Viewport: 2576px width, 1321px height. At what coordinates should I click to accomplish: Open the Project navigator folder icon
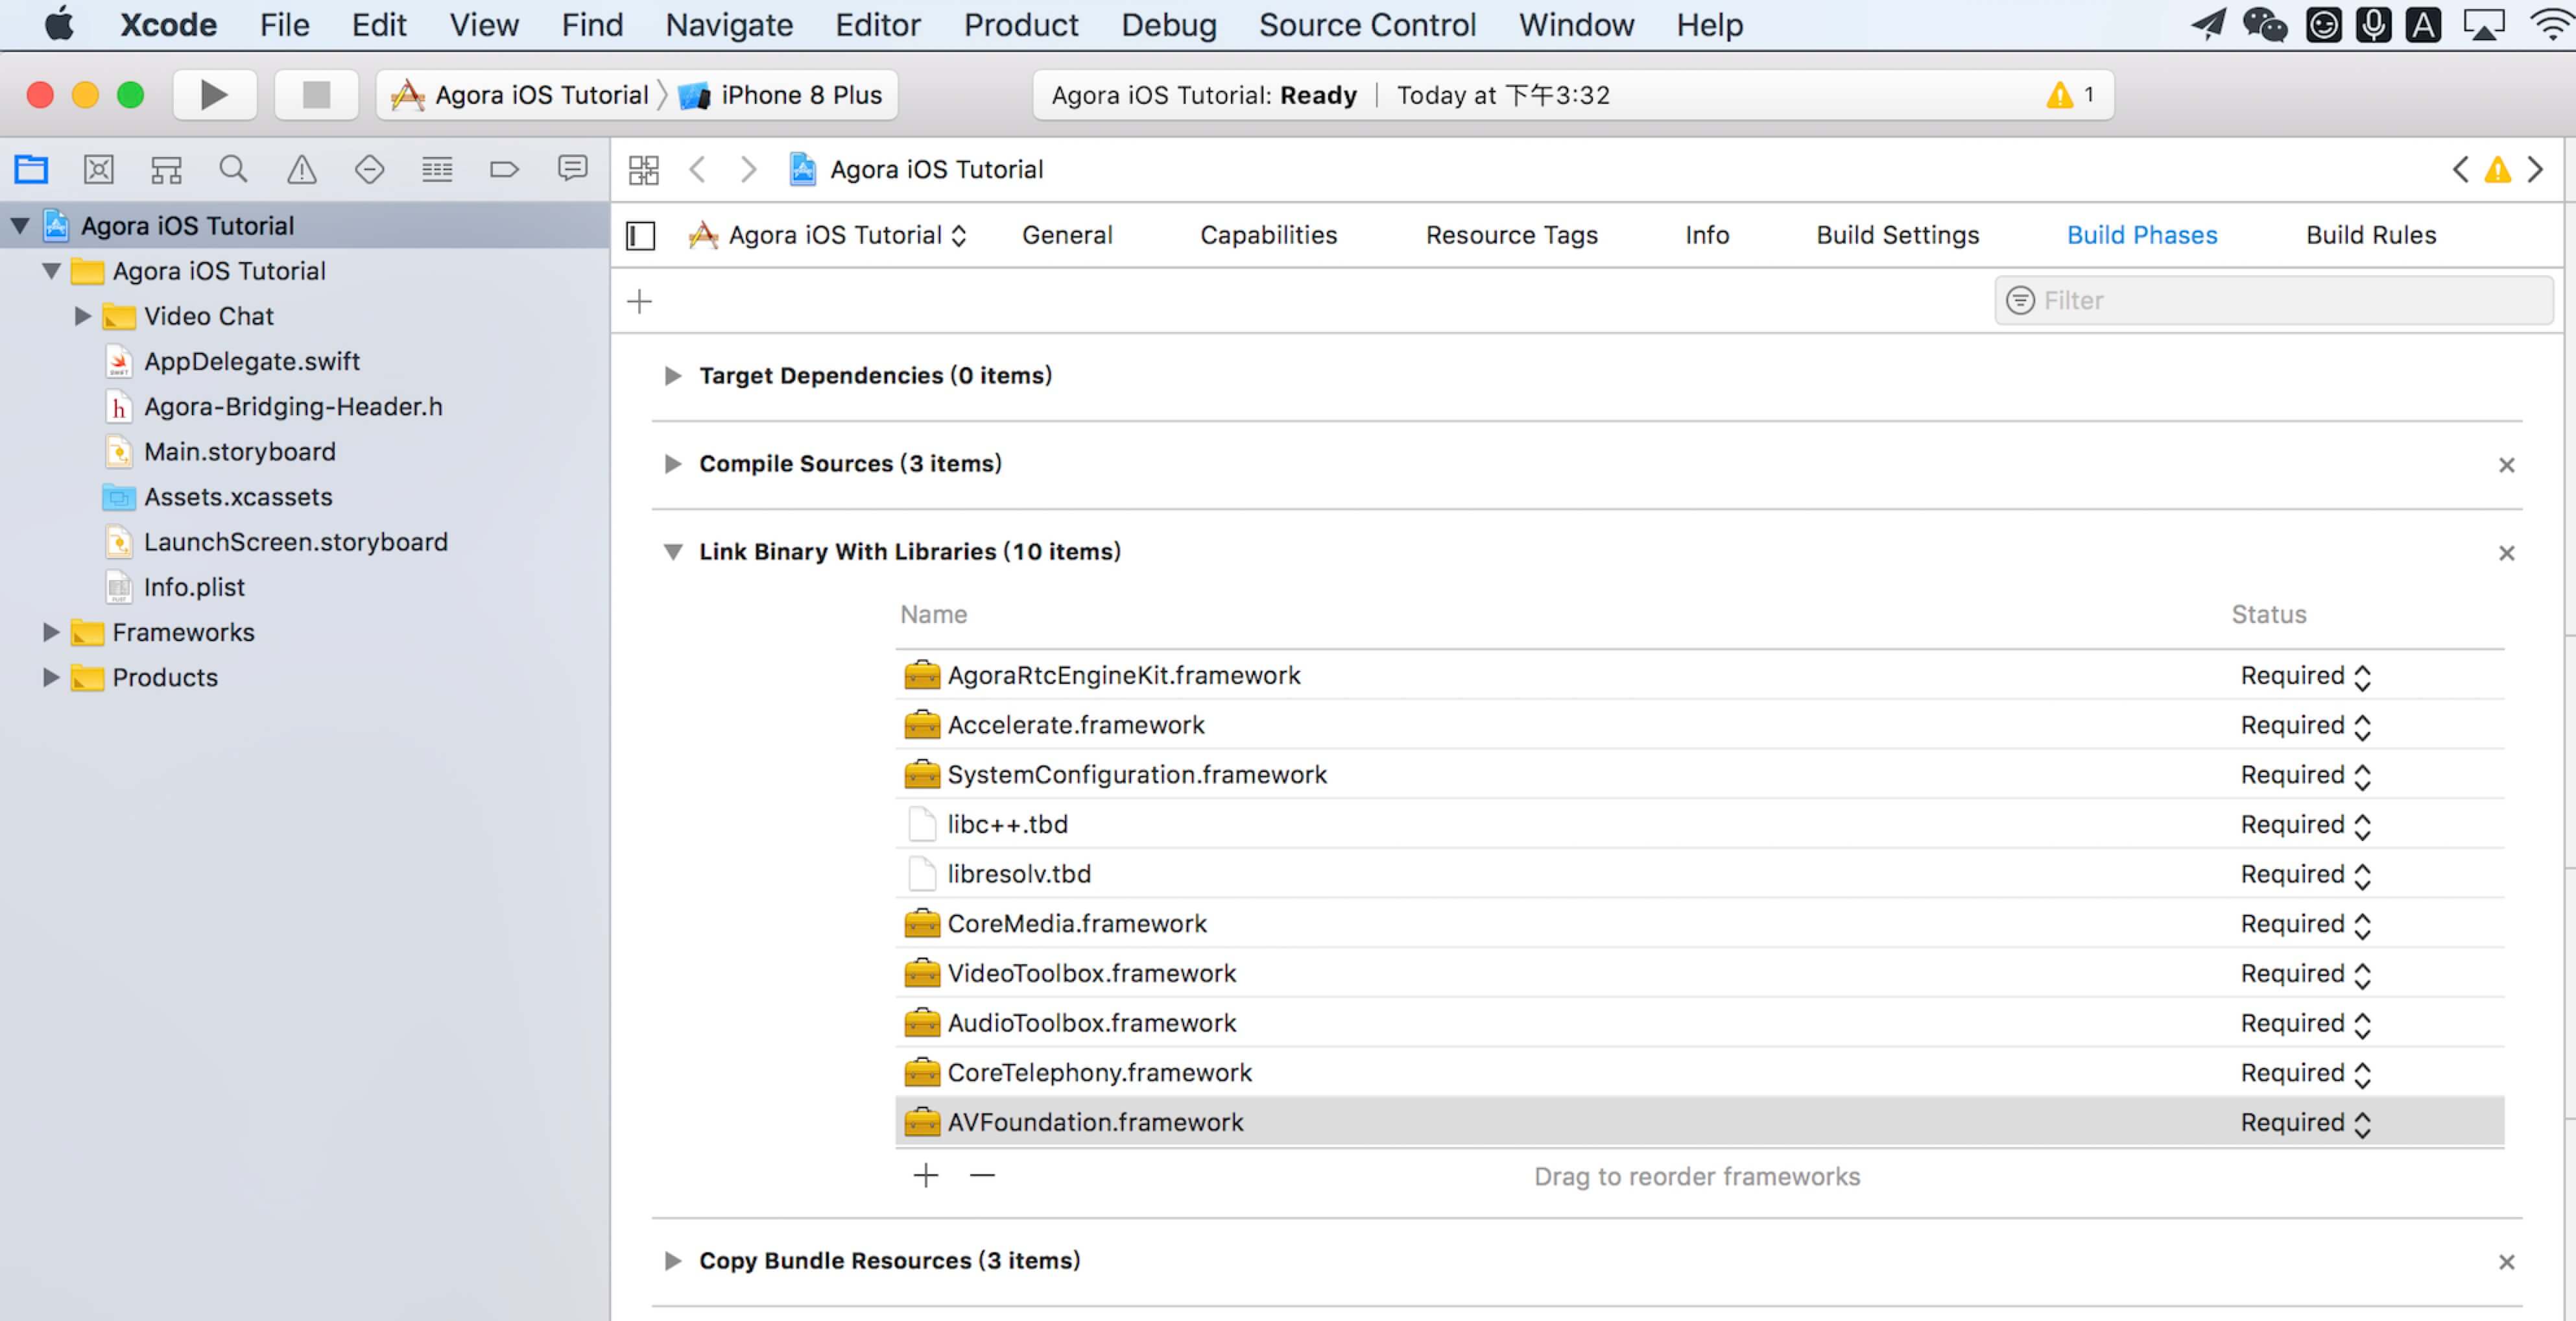click(31, 169)
